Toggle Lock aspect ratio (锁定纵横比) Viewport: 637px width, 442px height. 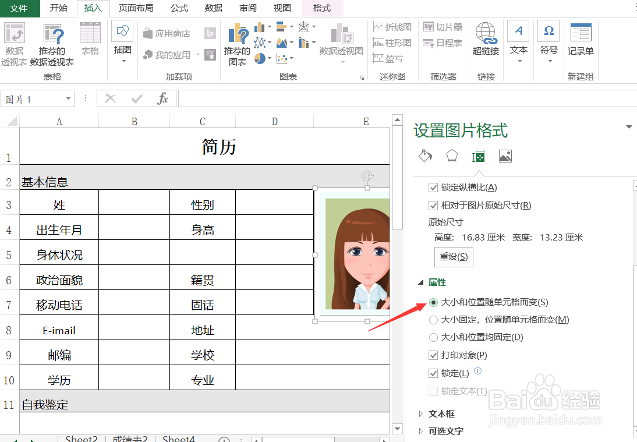(x=433, y=188)
